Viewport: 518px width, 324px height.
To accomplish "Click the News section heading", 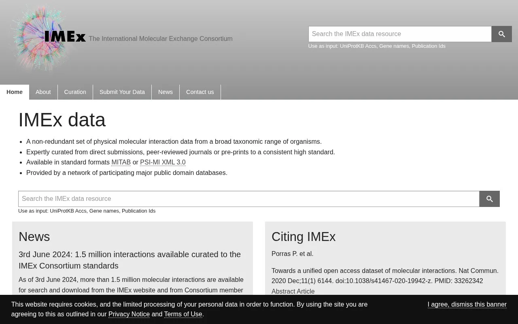I will pos(34,237).
